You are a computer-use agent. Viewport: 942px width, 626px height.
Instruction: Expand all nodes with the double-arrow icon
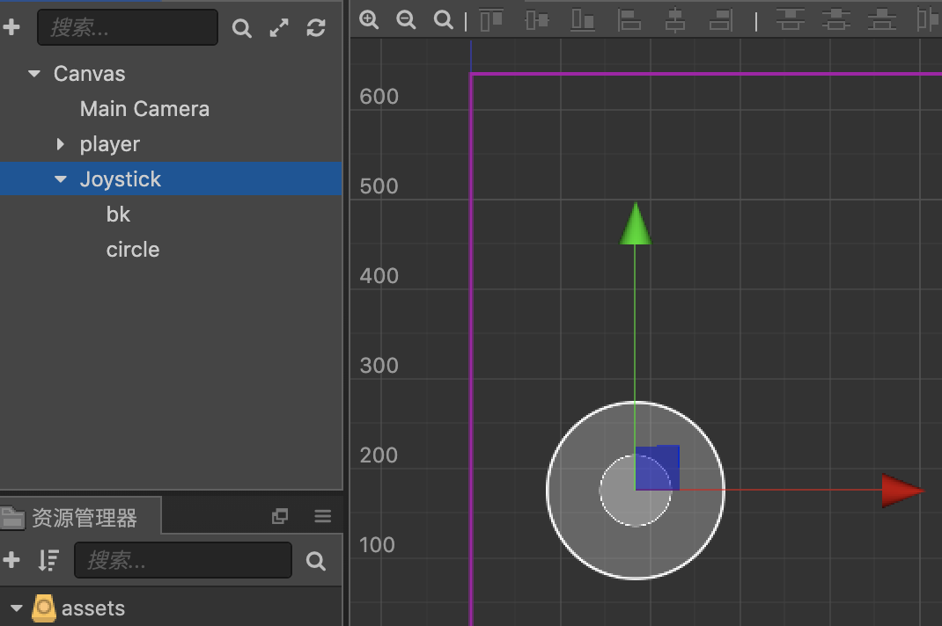coord(279,27)
